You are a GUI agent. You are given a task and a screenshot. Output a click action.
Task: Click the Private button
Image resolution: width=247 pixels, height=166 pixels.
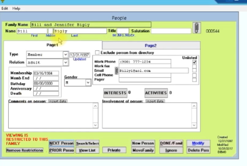pos(114,150)
